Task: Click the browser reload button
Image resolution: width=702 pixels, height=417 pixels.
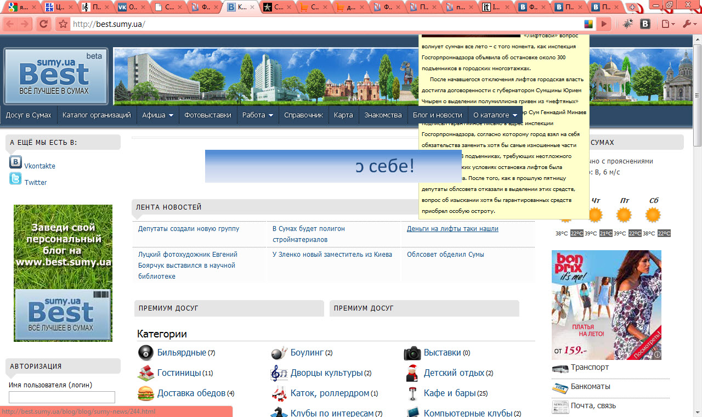Action: pos(44,24)
